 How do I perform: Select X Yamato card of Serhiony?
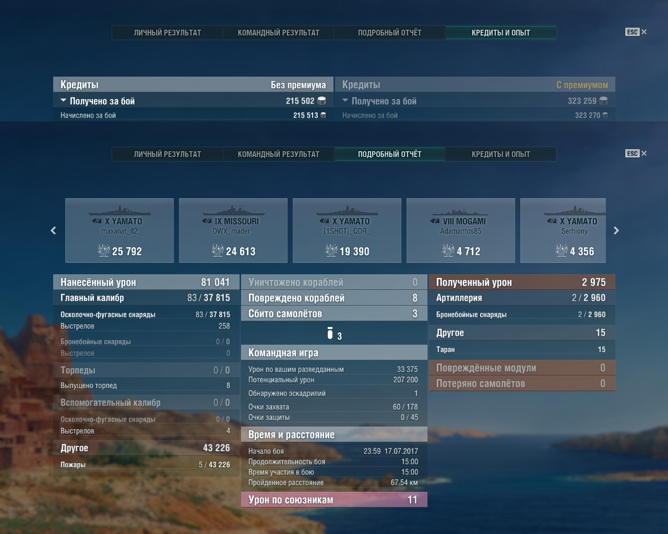(x=563, y=230)
